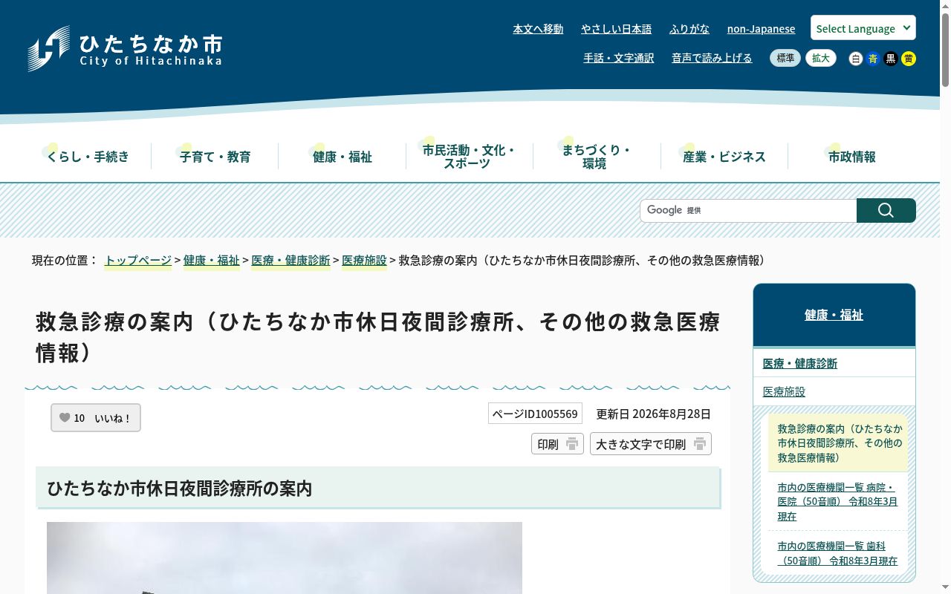Click the Hitachinaka city logo
Viewport: 951px width, 594px height.
click(x=125, y=49)
